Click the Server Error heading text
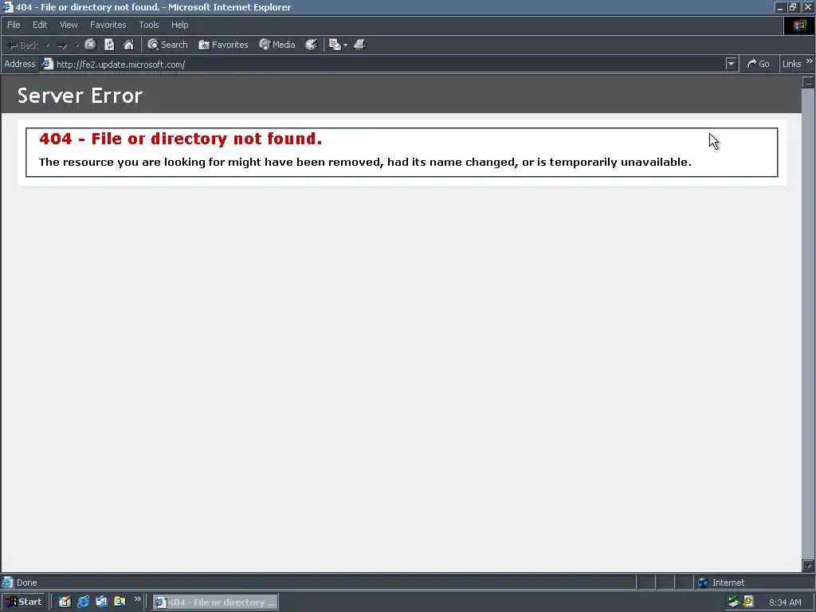Image resolution: width=816 pixels, height=612 pixels. [80, 96]
